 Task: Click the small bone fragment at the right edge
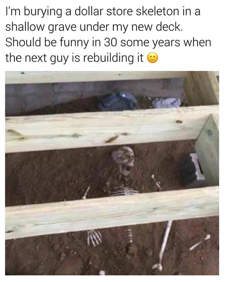(200, 243)
